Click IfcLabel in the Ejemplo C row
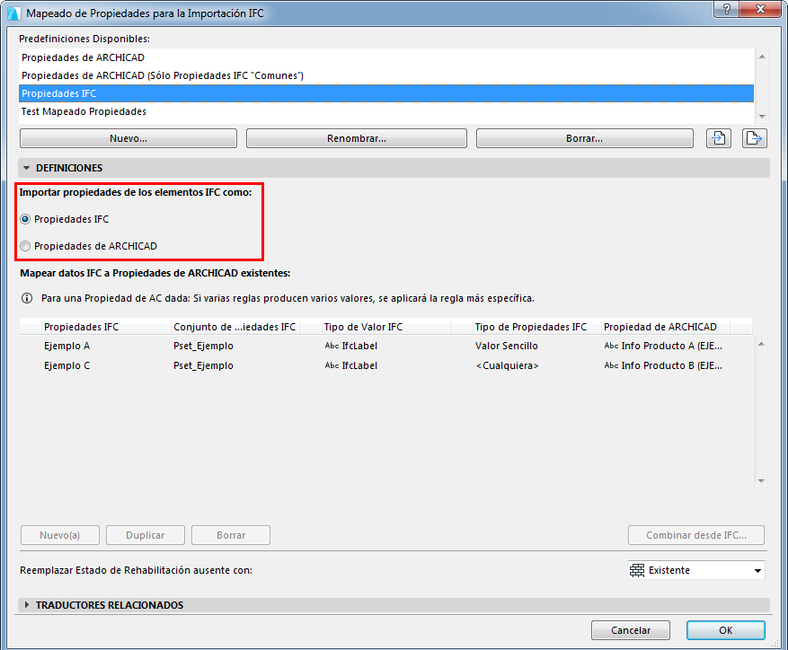This screenshot has width=788, height=650. 351,365
